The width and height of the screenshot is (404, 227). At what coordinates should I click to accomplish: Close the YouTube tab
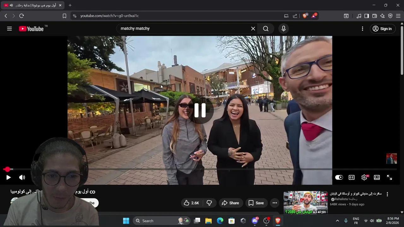tap(60, 5)
